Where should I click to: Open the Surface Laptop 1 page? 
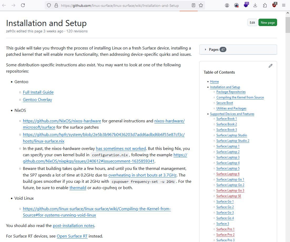click(228, 146)
